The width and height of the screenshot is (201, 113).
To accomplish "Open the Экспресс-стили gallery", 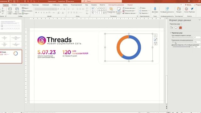I will (x=119, y=10).
